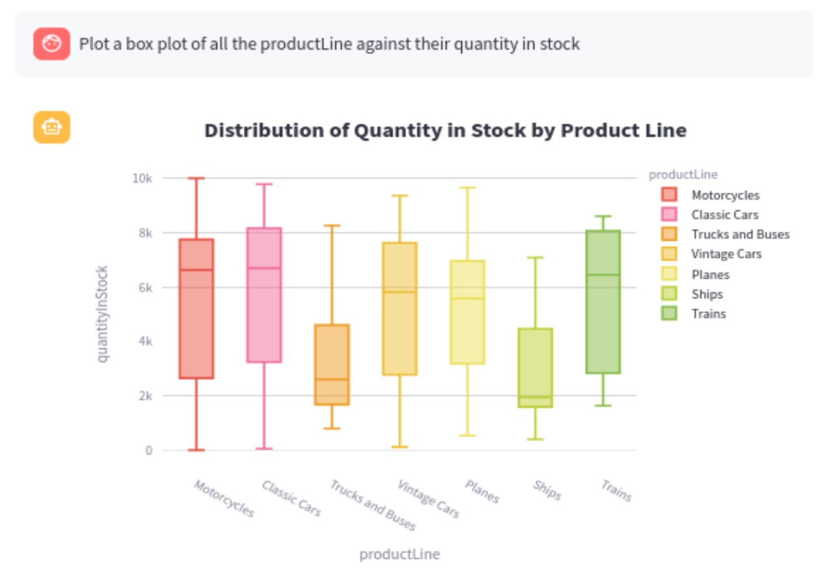
Task: Toggle the Trucks and Buses legend swatch
Action: (x=669, y=234)
